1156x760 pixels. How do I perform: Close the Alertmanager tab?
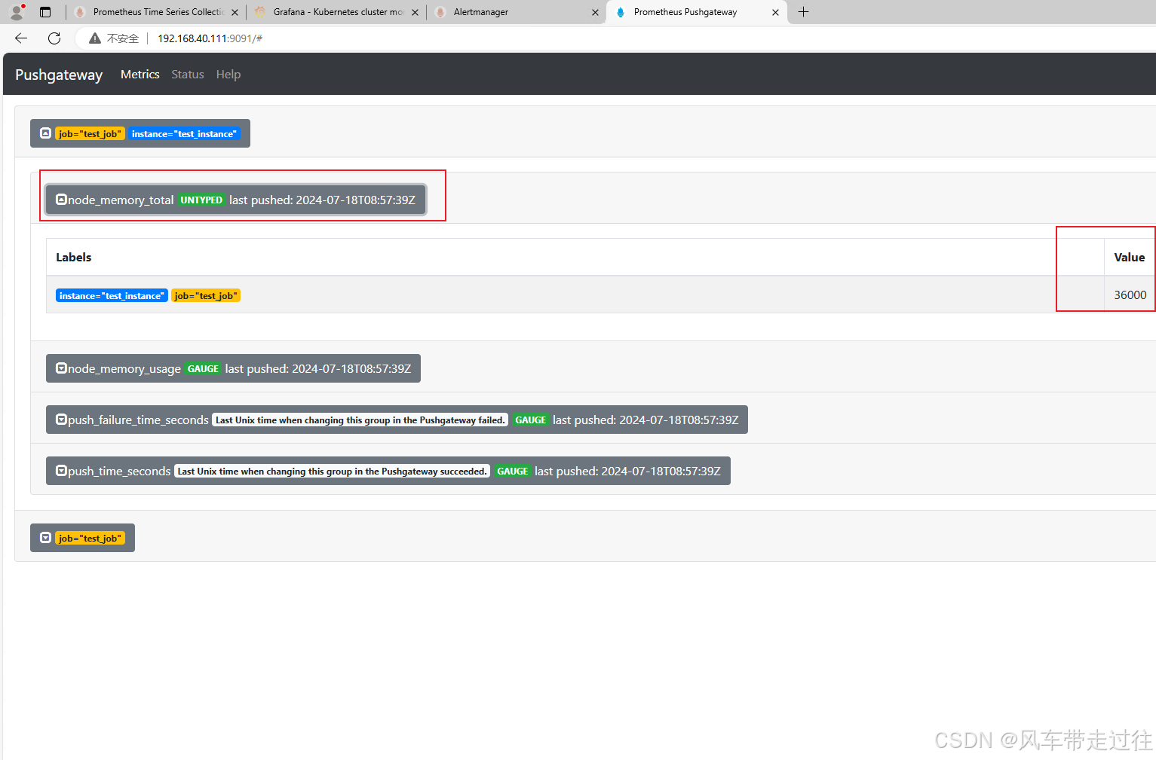[595, 12]
